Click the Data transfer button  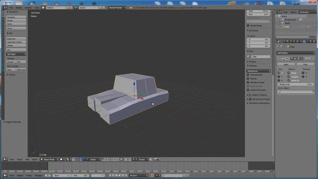point(11,70)
